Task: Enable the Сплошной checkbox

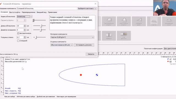Action: pyautogui.click(x=18, y=41)
